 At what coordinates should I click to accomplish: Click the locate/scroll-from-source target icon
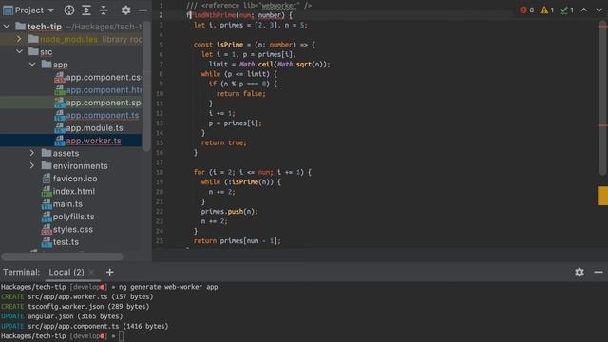pyautogui.click(x=69, y=10)
